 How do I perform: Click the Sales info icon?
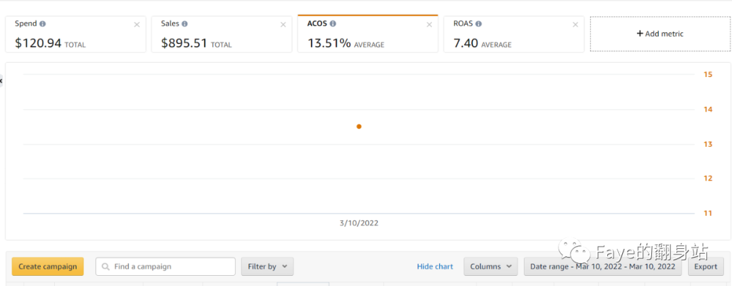click(x=185, y=24)
